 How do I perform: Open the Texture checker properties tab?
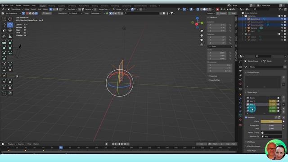pyautogui.click(x=240, y=125)
